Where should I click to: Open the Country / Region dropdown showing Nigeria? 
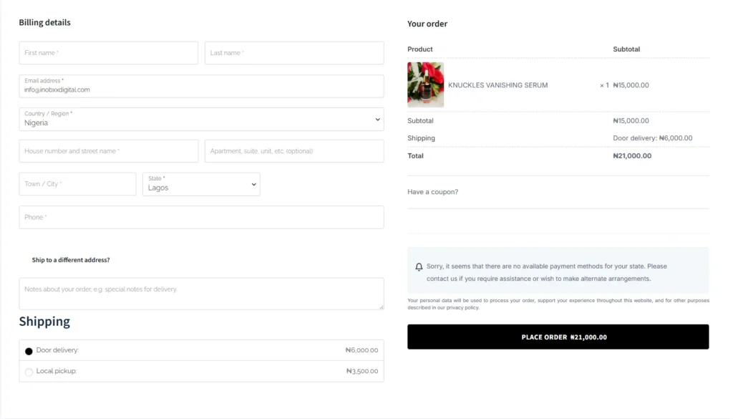200,120
